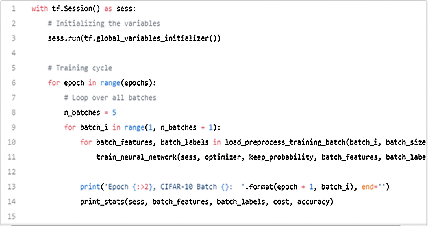
Task: Click the '# Loop over all batches' comment
Action: (110, 98)
